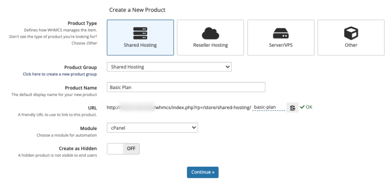Click the Create as Hidden label
The width and height of the screenshot is (392, 185).
click(78, 148)
